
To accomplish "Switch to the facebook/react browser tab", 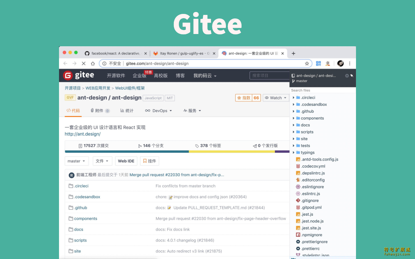I will 115,53.
